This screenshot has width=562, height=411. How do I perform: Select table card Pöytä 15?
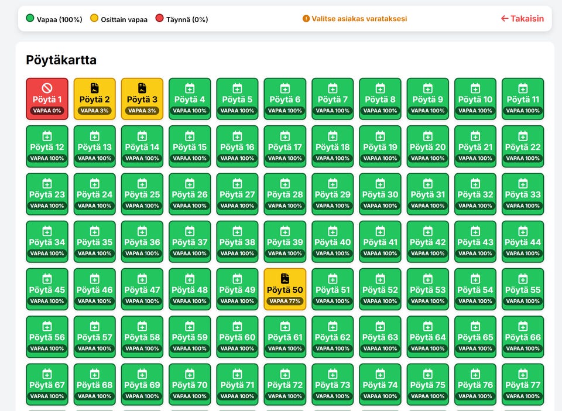(190, 146)
